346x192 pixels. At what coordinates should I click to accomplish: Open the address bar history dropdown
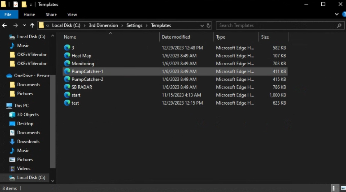click(x=202, y=25)
